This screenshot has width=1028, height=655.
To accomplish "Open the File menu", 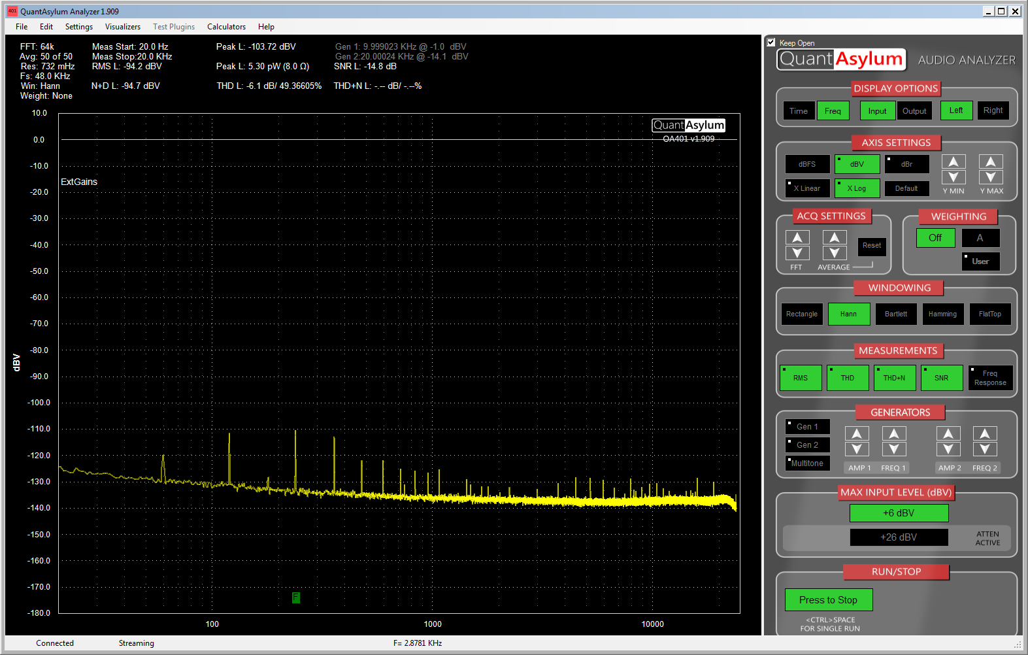I will (22, 27).
